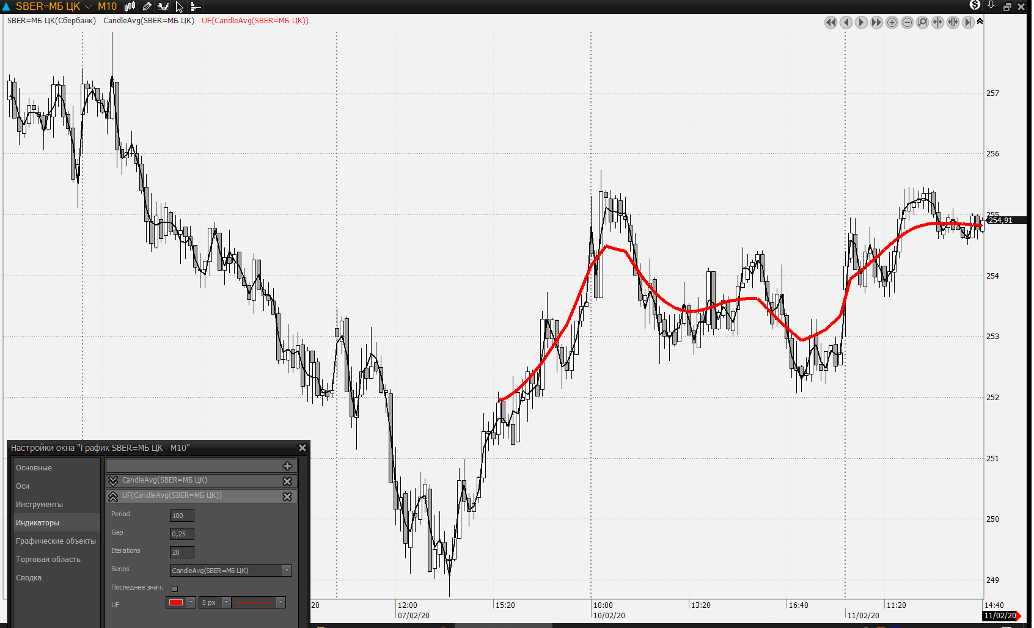
Task: Toggle the 'Последнее знач.' checkbox
Action: point(175,589)
